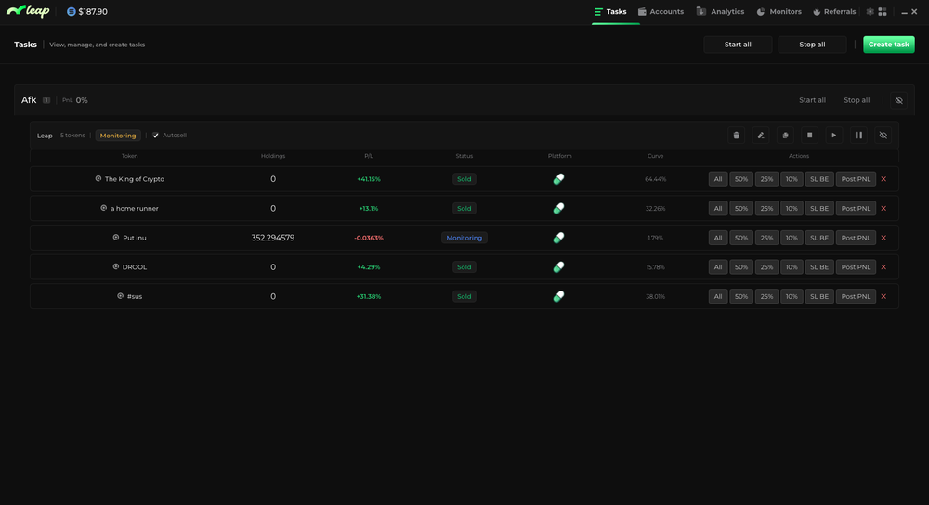This screenshot has height=505, width=929.
Task: Click SL BE for the DROOL token
Action: 818,267
